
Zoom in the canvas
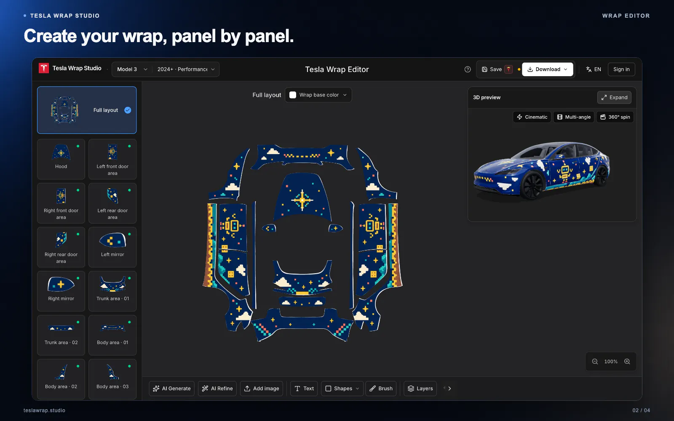[627, 362]
